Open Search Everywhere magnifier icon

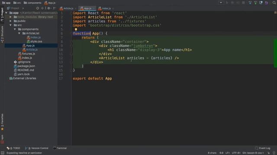point(274,3)
